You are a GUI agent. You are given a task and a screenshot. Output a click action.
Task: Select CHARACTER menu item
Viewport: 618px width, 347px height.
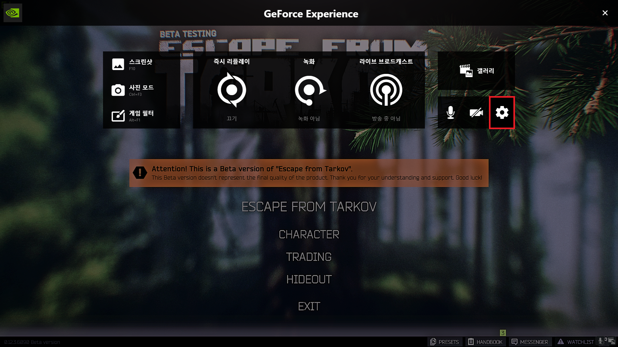click(x=309, y=235)
